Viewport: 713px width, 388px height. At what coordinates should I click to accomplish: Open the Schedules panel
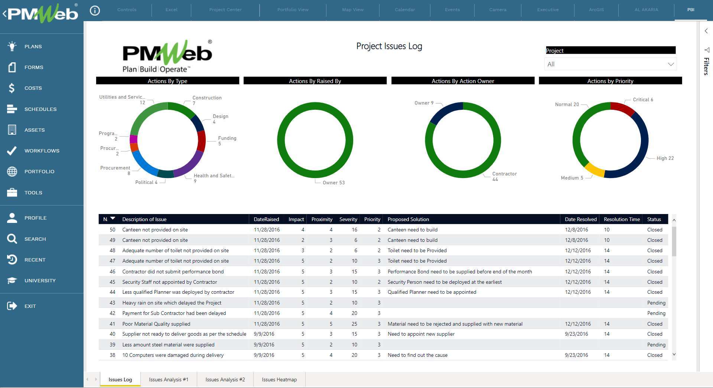click(12, 109)
